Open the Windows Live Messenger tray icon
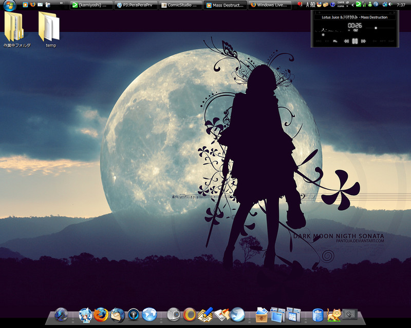The width and height of the screenshot is (411, 328). pyautogui.click(x=370, y=5)
